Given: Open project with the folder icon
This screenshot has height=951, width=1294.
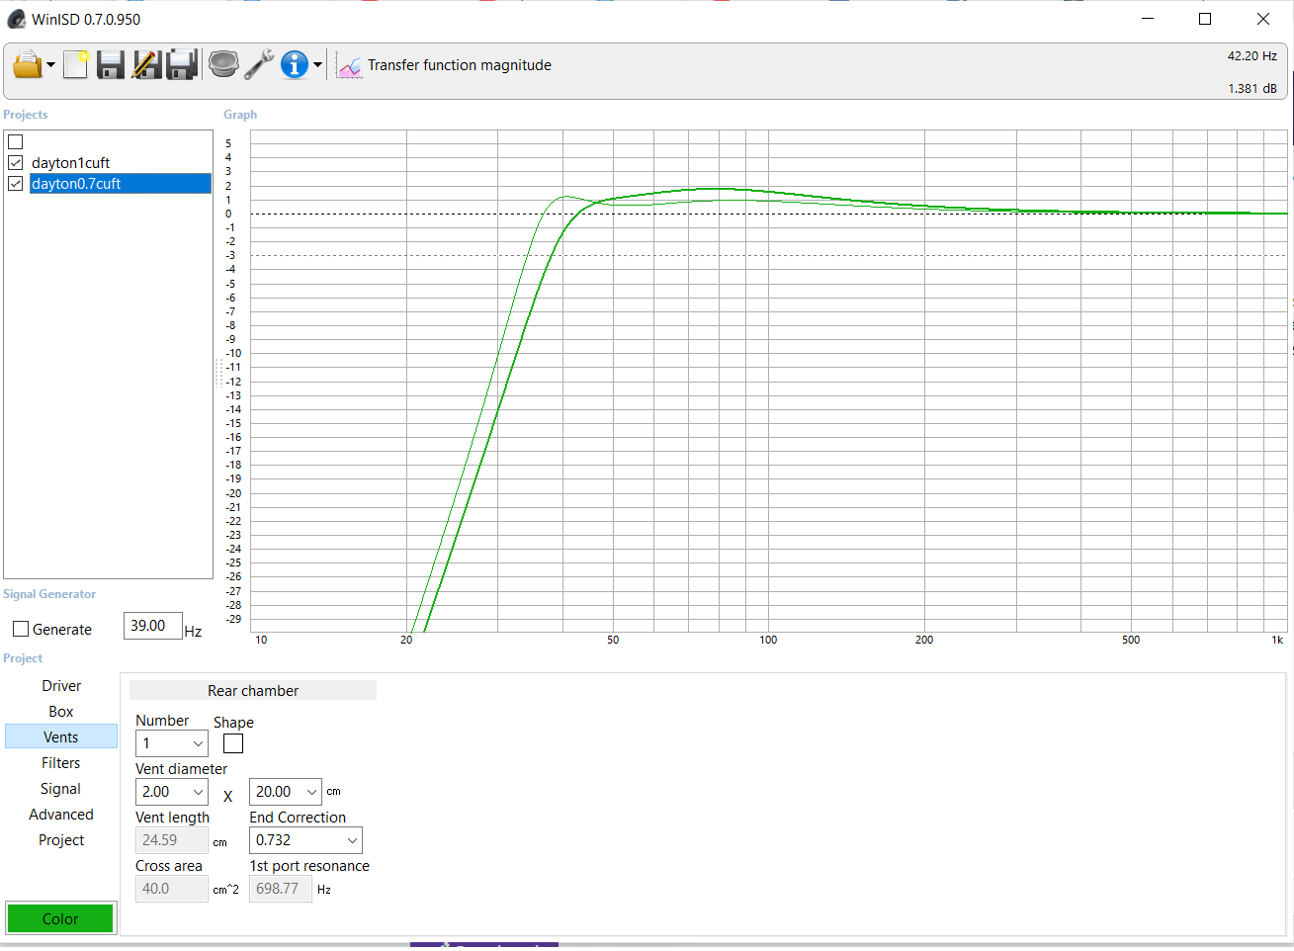Looking at the screenshot, I should pos(27,65).
